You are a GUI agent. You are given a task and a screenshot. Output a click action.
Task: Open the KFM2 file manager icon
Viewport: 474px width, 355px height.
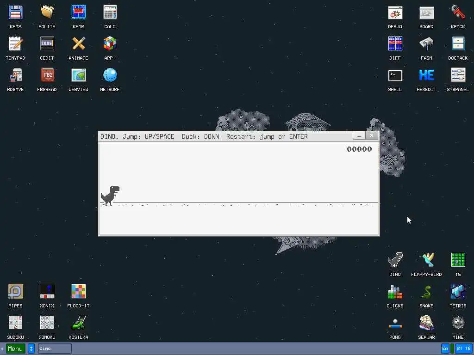coord(15,12)
